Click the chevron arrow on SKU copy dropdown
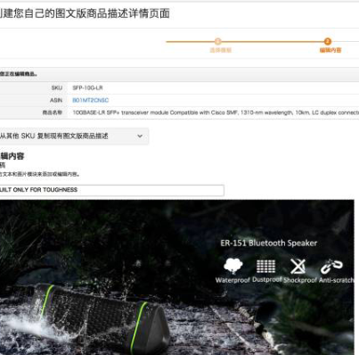Viewport: 359px width, 355px height. tap(140, 136)
